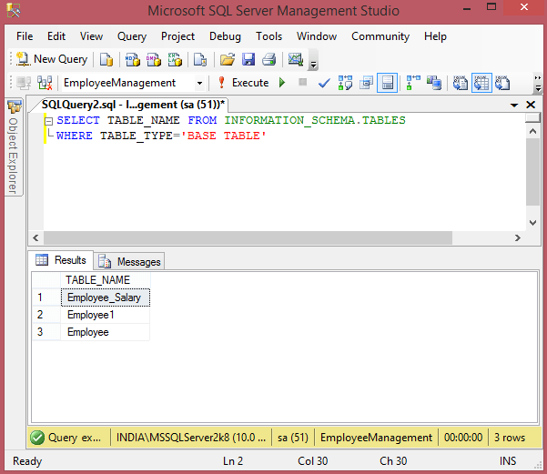Screen dimensions: 547x474
Task: Click the Execute button
Action: click(243, 83)
